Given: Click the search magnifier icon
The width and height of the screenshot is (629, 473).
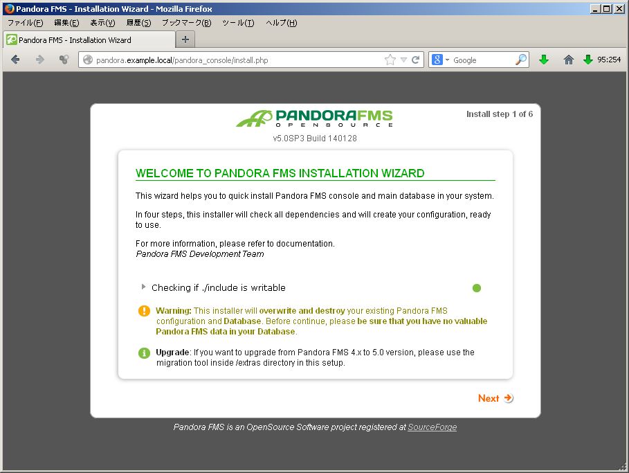Looking at the screenshot, I should coord(520,60).
